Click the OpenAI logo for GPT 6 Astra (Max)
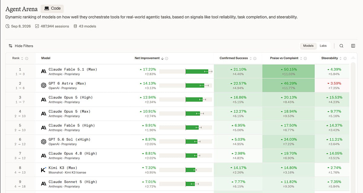 pyautogui.click(x=44, y=85)
